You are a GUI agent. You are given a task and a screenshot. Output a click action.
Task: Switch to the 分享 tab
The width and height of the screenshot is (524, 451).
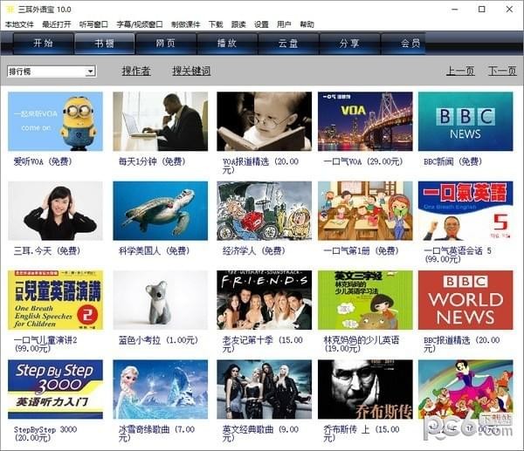[x=349, y=44]
